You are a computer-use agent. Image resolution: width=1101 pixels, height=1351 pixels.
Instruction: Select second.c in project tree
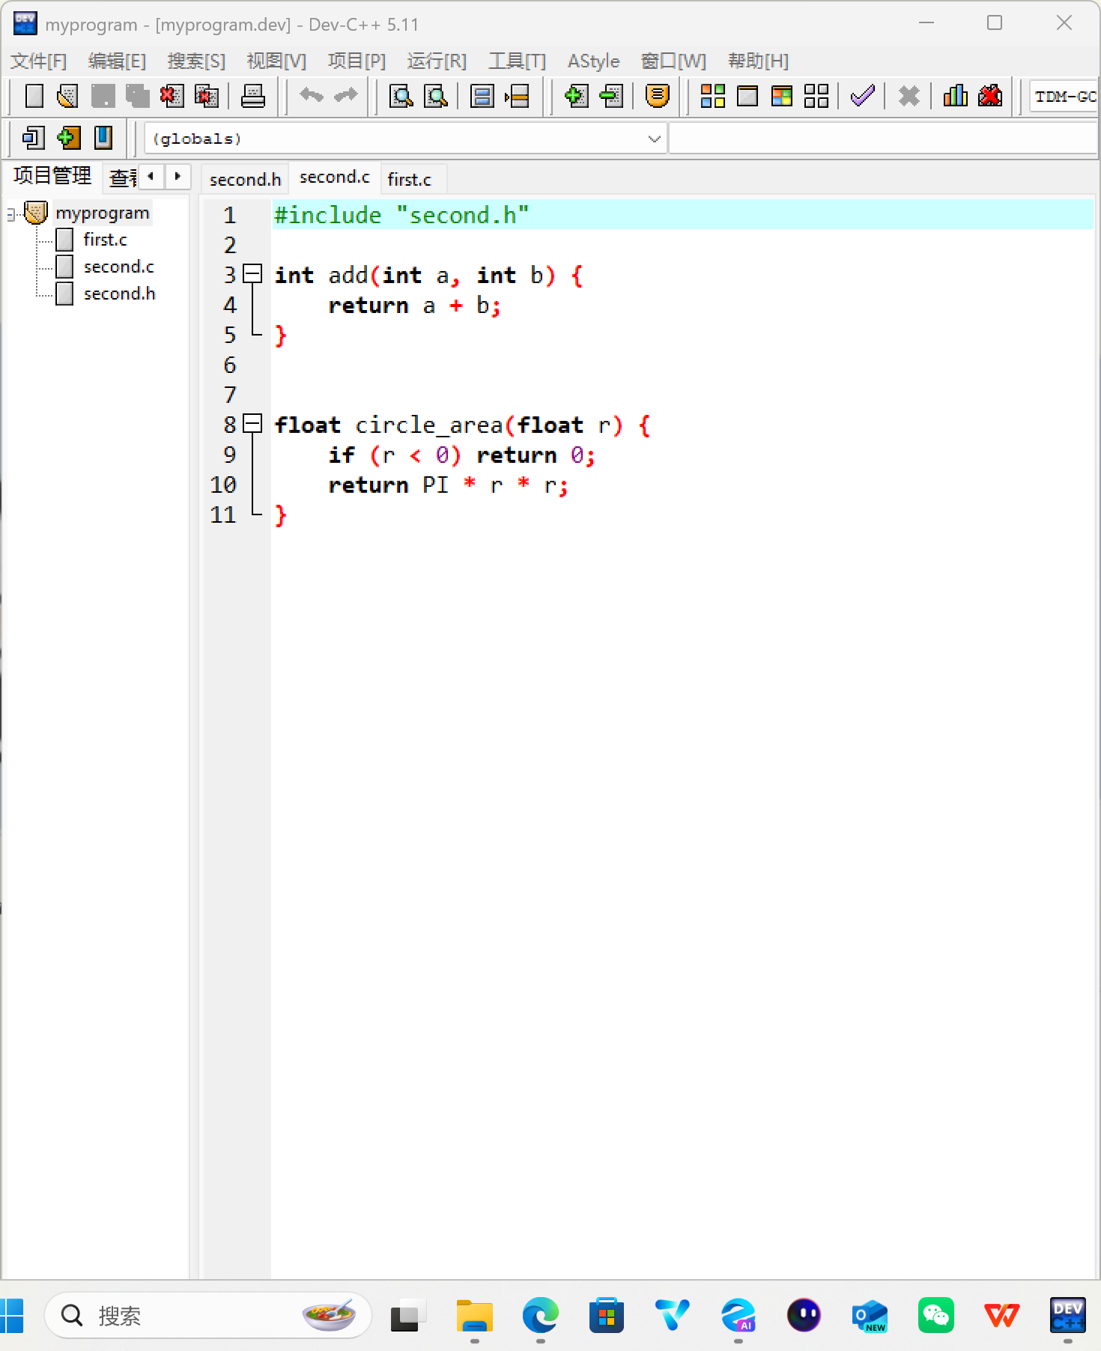[119, 267]
